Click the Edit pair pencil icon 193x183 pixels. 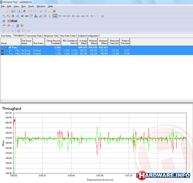31,16
